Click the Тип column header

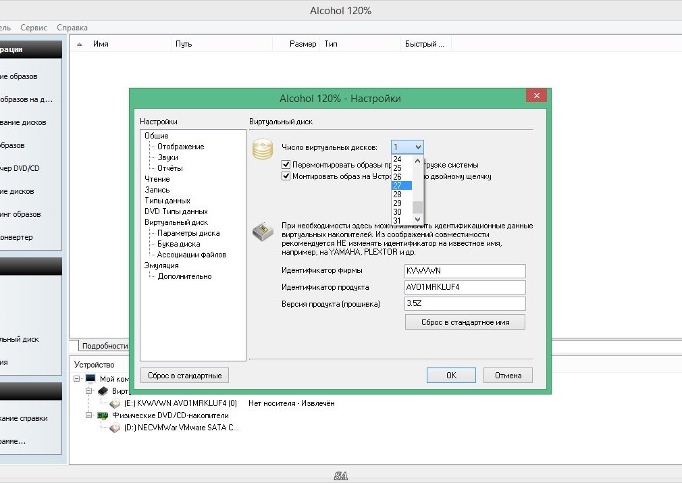(x=360, y=44)
